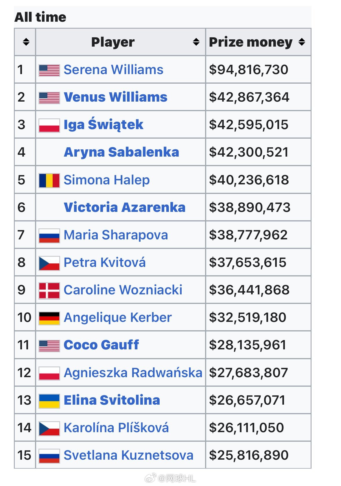The image size is (341, 486).
Task: Click the Germany flag beside Angelique Kerber
Action: [49, 318]
